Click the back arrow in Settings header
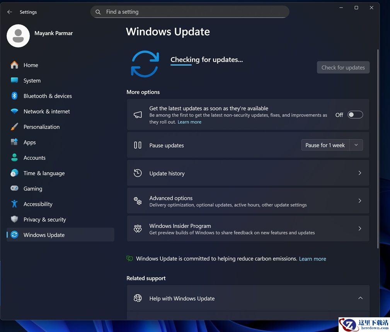 [10, 12]
